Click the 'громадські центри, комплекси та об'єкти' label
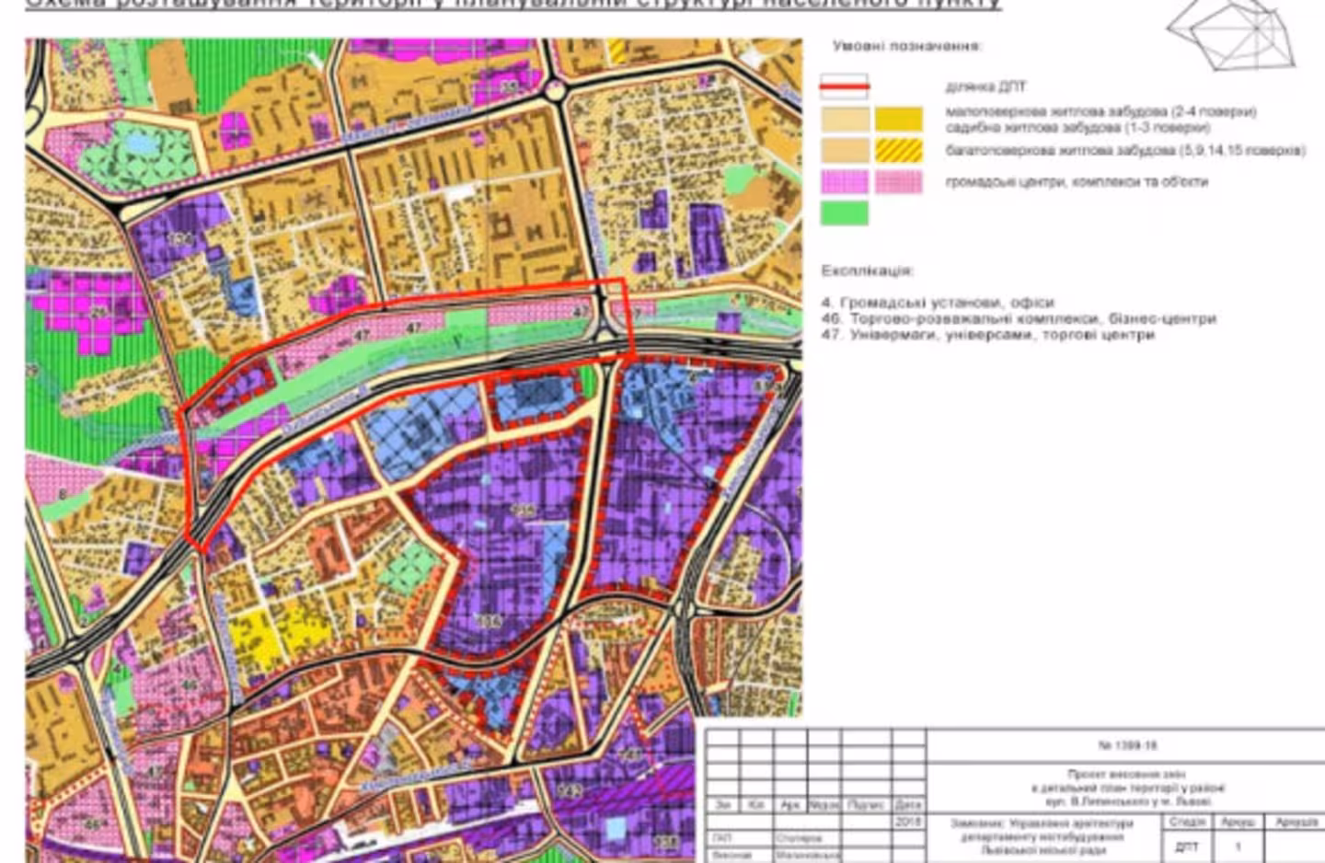 pyautogui.click(x=1076, y=181)
